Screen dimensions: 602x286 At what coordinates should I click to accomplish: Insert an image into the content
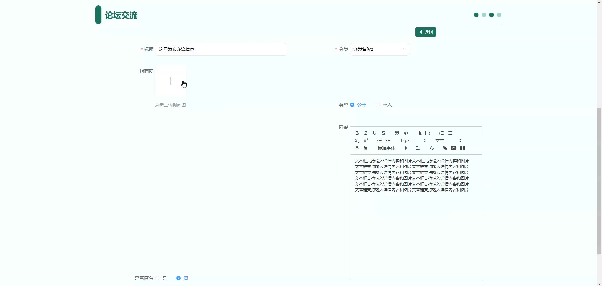453,148
